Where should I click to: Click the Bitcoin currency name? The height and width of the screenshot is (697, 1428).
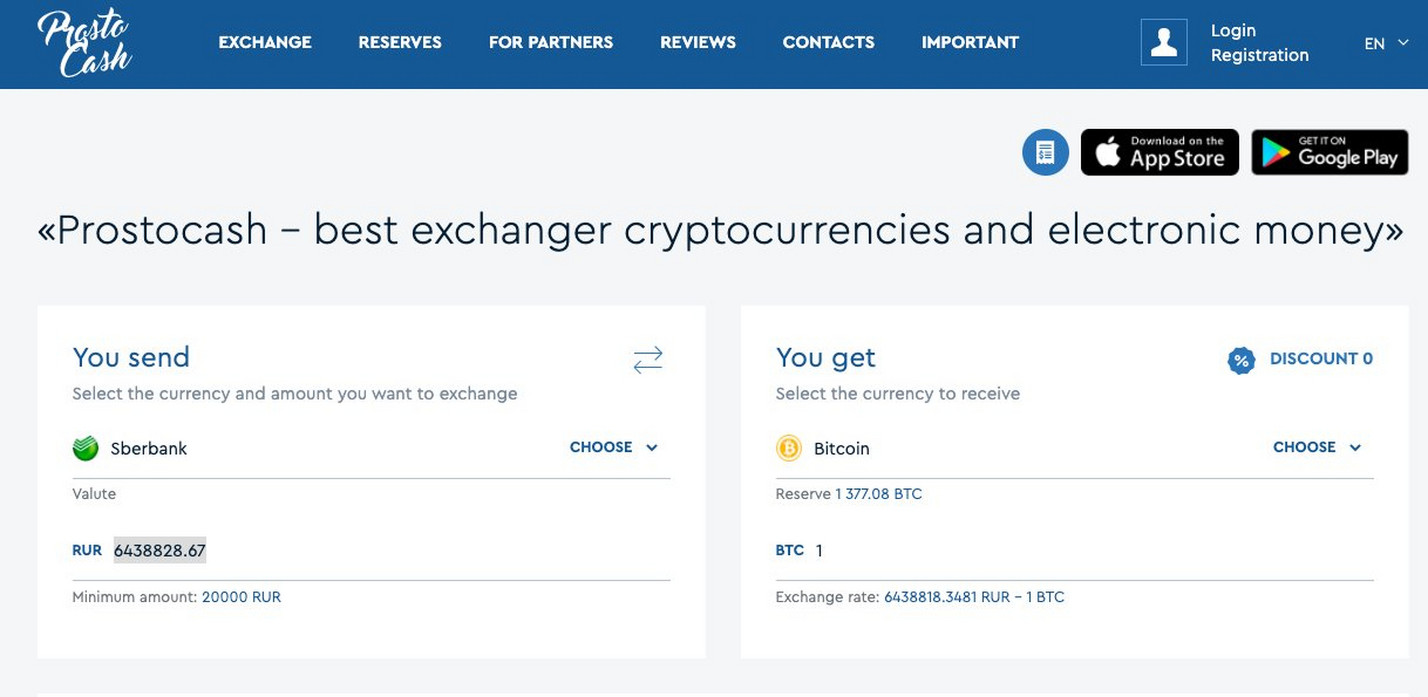842,449
